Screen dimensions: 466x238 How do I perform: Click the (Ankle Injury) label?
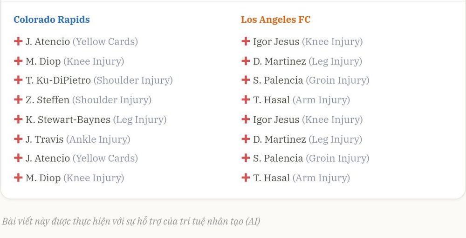[98, 139]
